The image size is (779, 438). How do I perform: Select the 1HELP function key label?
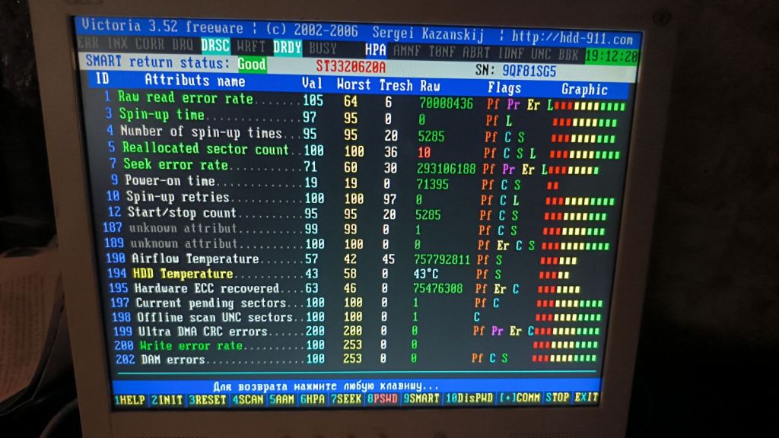(129, 400)
